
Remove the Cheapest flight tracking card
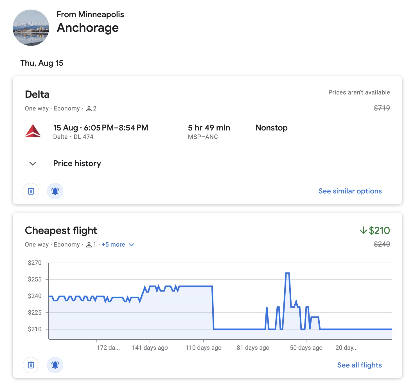click(31, 365)
